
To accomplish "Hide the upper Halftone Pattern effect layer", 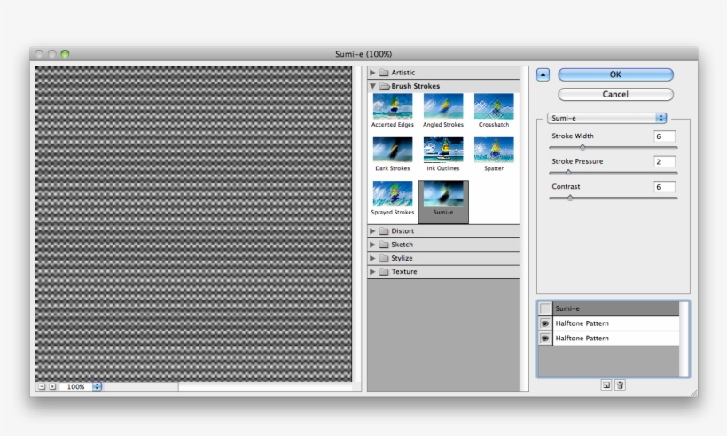I will pyautogui.click(x=545, y=323).
